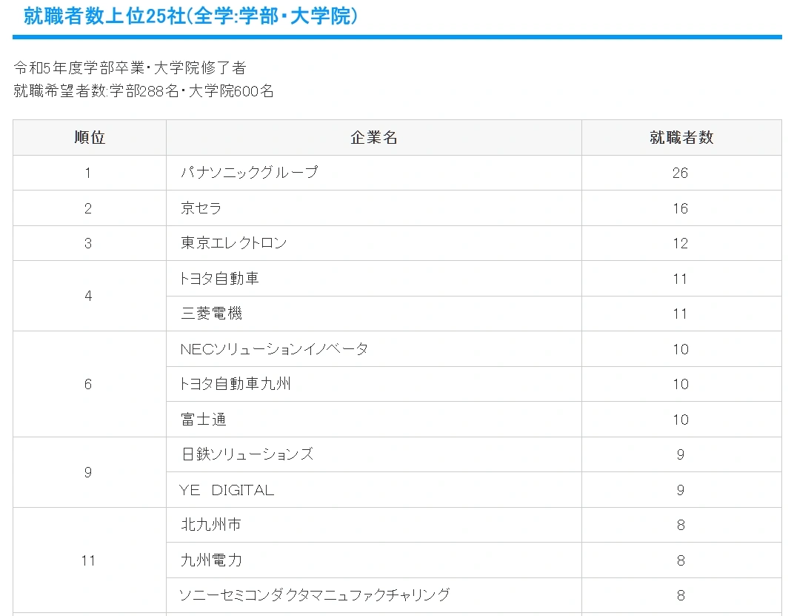The height and width of the screenshot is (616, 794).
Task: Click the 就職者数 column header
Action: pyautogui.click(x=681, y=138)
